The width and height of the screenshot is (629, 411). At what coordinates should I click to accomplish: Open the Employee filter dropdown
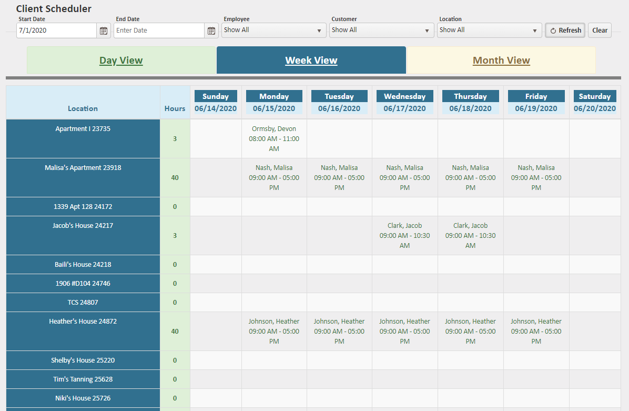click(273, 30)
